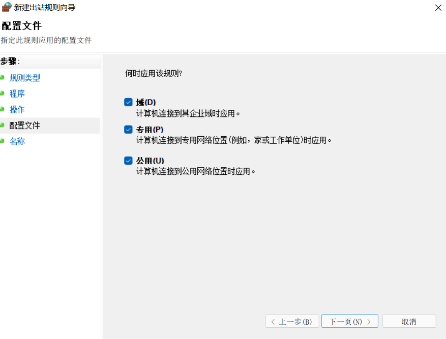Click the firewall wizard title bar icon
This screenshot has height=339, width=446.
[7, 7]
